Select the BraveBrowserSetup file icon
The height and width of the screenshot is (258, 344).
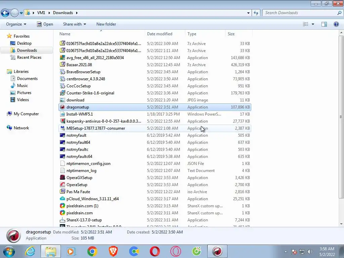click(62, 72)
